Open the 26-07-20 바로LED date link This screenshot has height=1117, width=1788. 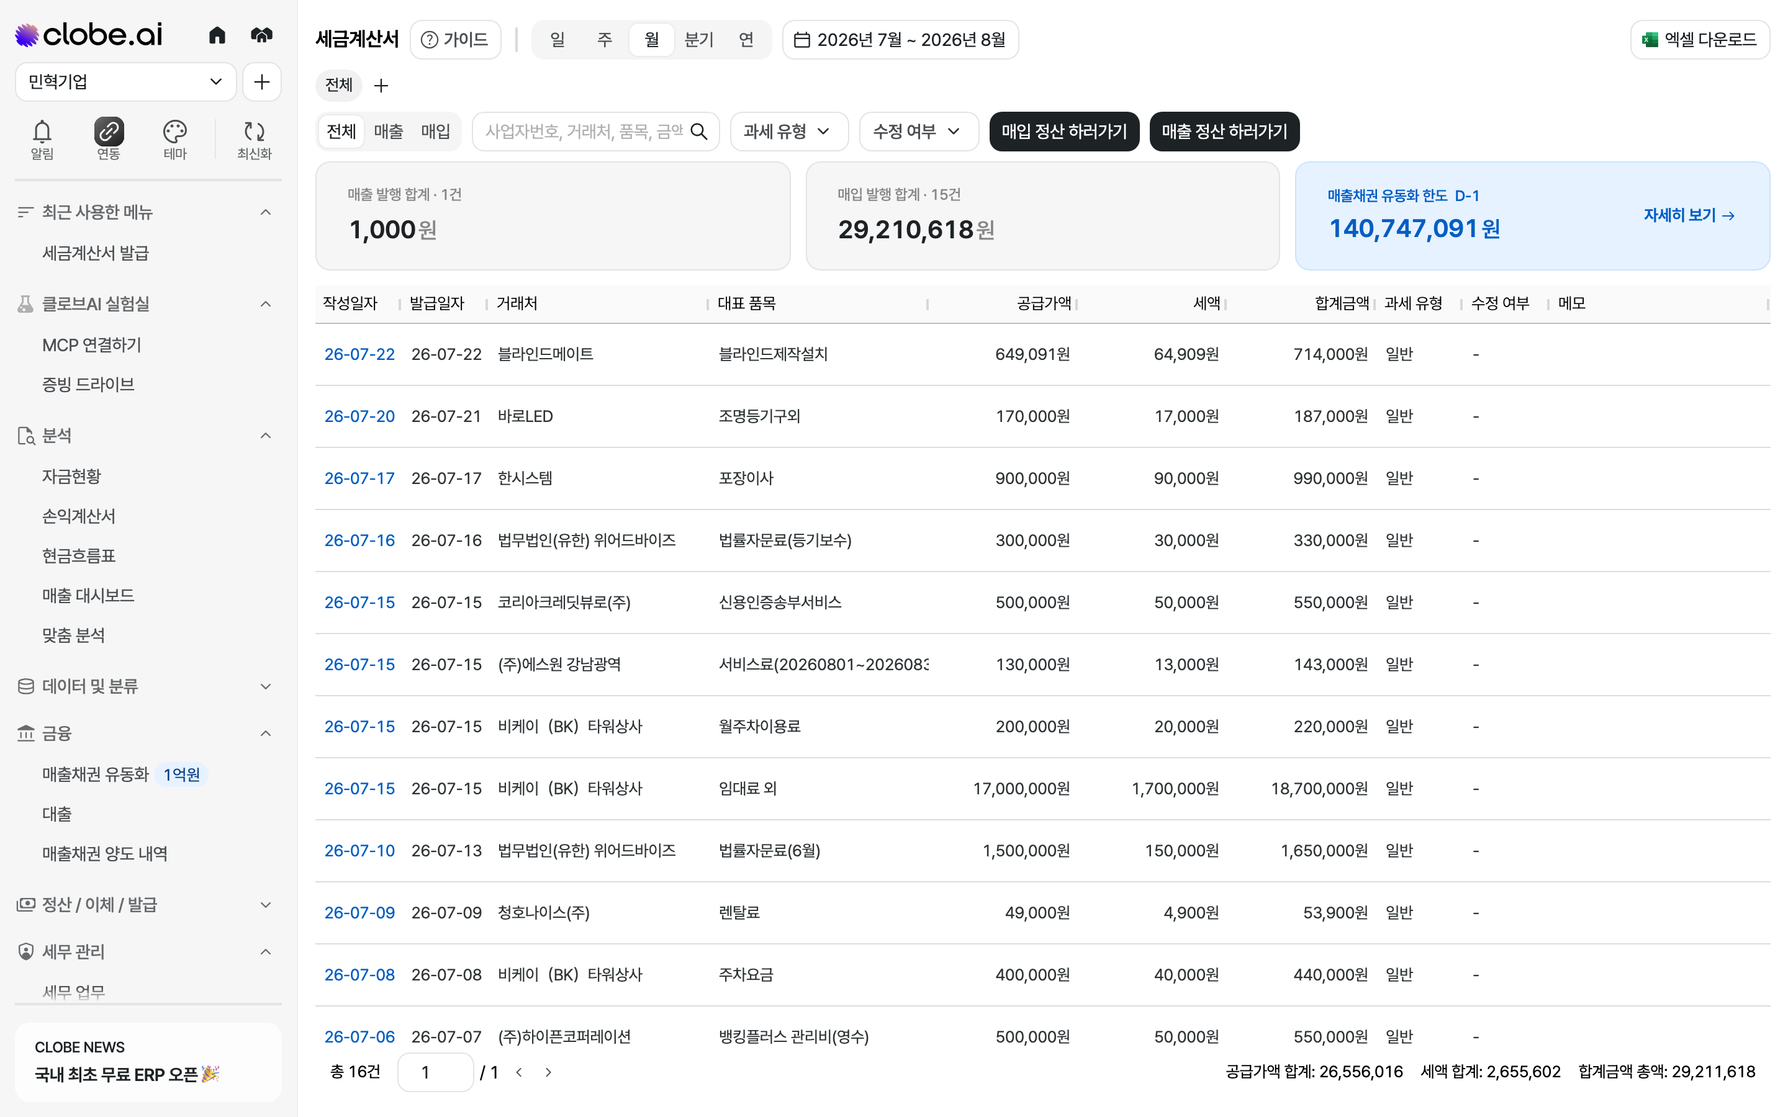point(360,416)
